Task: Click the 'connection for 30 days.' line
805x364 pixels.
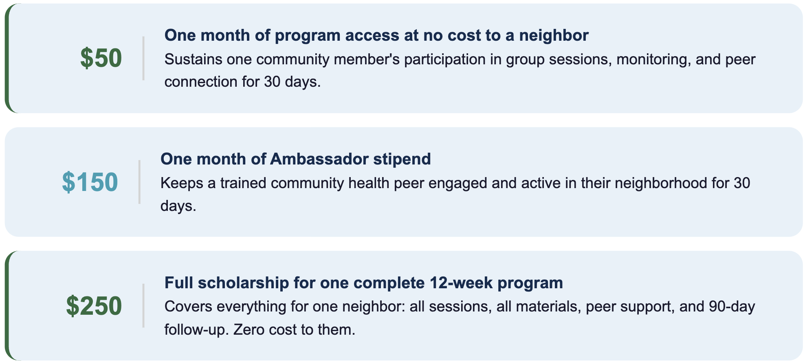Action: 242,82
